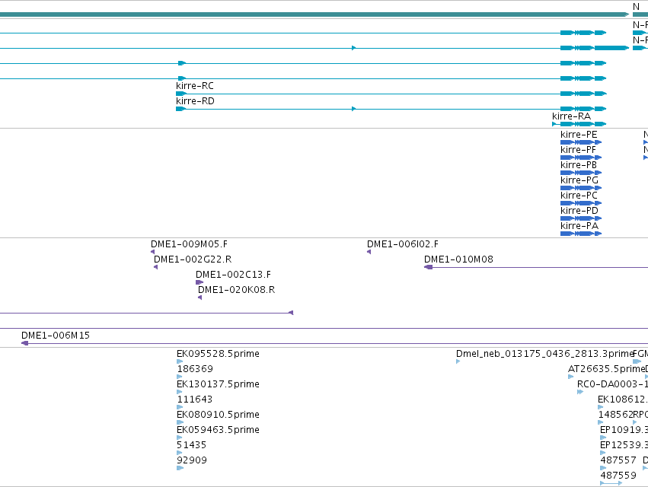Select the DME1-002G22.R clone end label

[193, 259]
